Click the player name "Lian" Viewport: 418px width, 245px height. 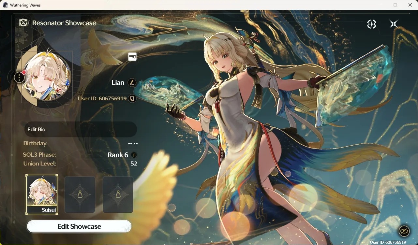(x=118, y=82)
